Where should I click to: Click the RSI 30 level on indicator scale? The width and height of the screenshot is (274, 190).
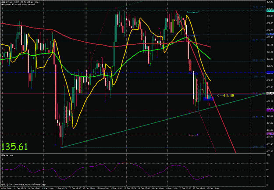(x=268, y=176)
